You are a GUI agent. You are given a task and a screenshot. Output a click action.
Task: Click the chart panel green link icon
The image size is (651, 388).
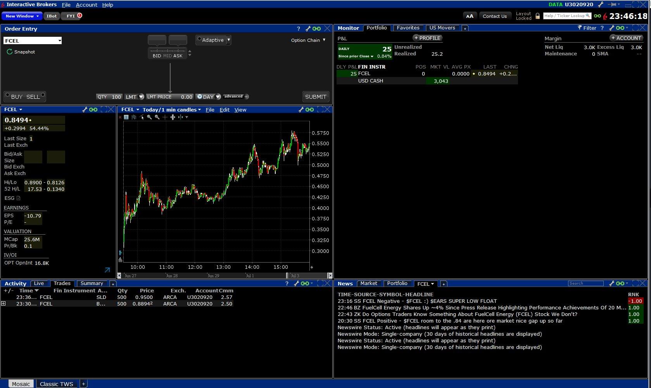[309, 110]
